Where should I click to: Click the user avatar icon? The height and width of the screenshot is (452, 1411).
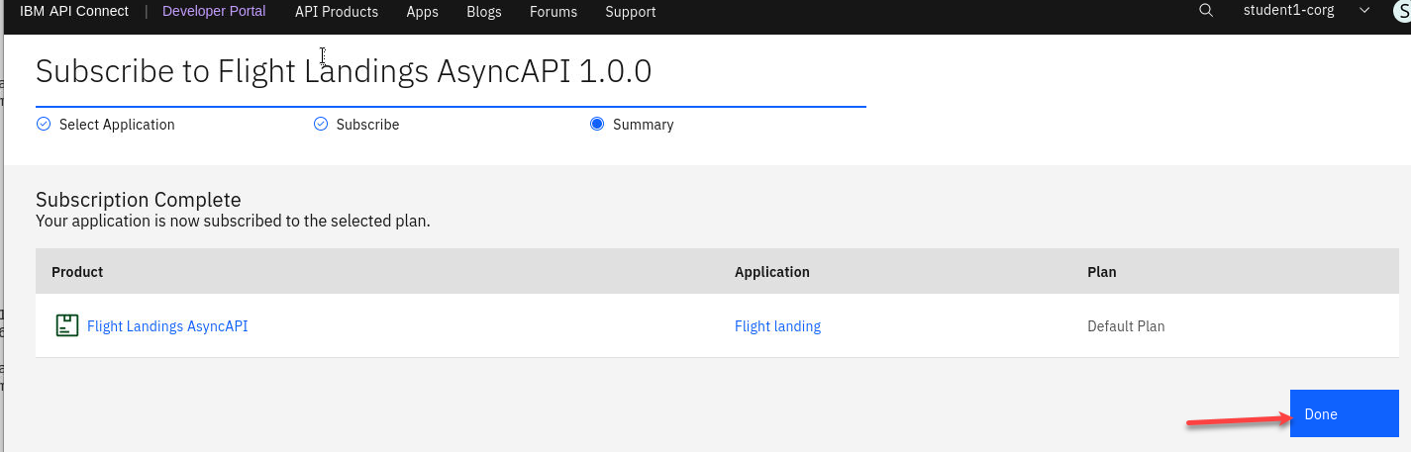pyautogui.click(x=1400, y=12)
